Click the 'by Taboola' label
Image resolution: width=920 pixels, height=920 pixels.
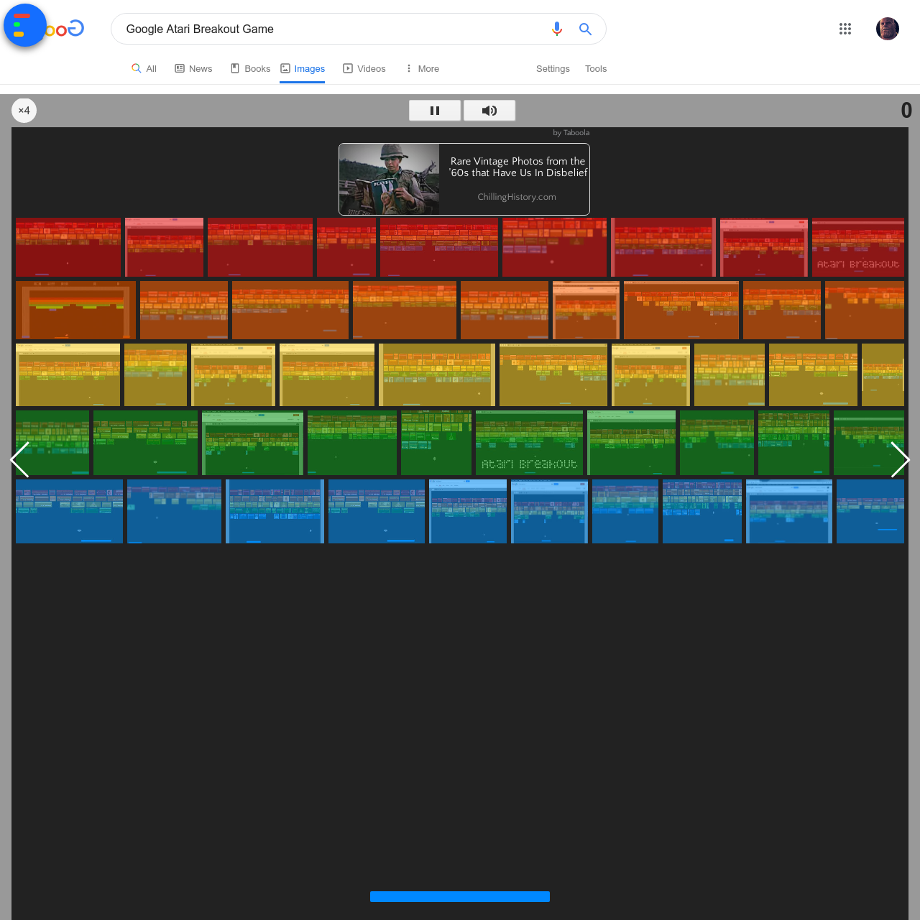571,132
